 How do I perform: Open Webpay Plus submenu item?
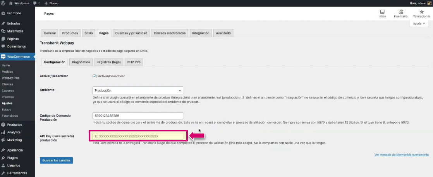(10, 78)
